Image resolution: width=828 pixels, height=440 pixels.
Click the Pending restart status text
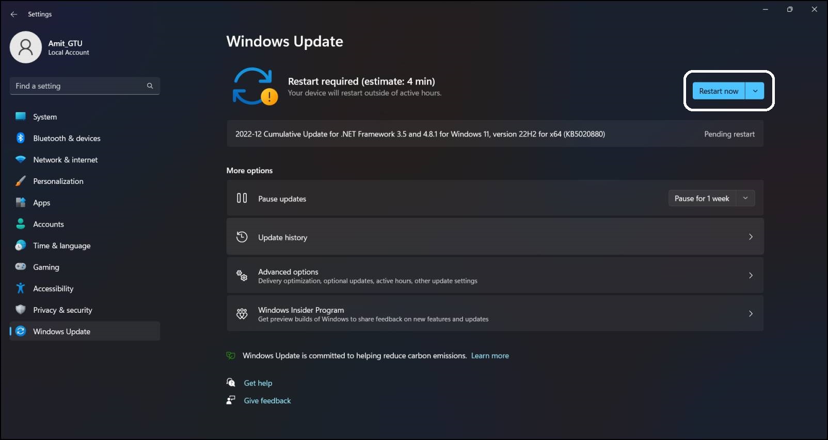(x=729, y=134)
